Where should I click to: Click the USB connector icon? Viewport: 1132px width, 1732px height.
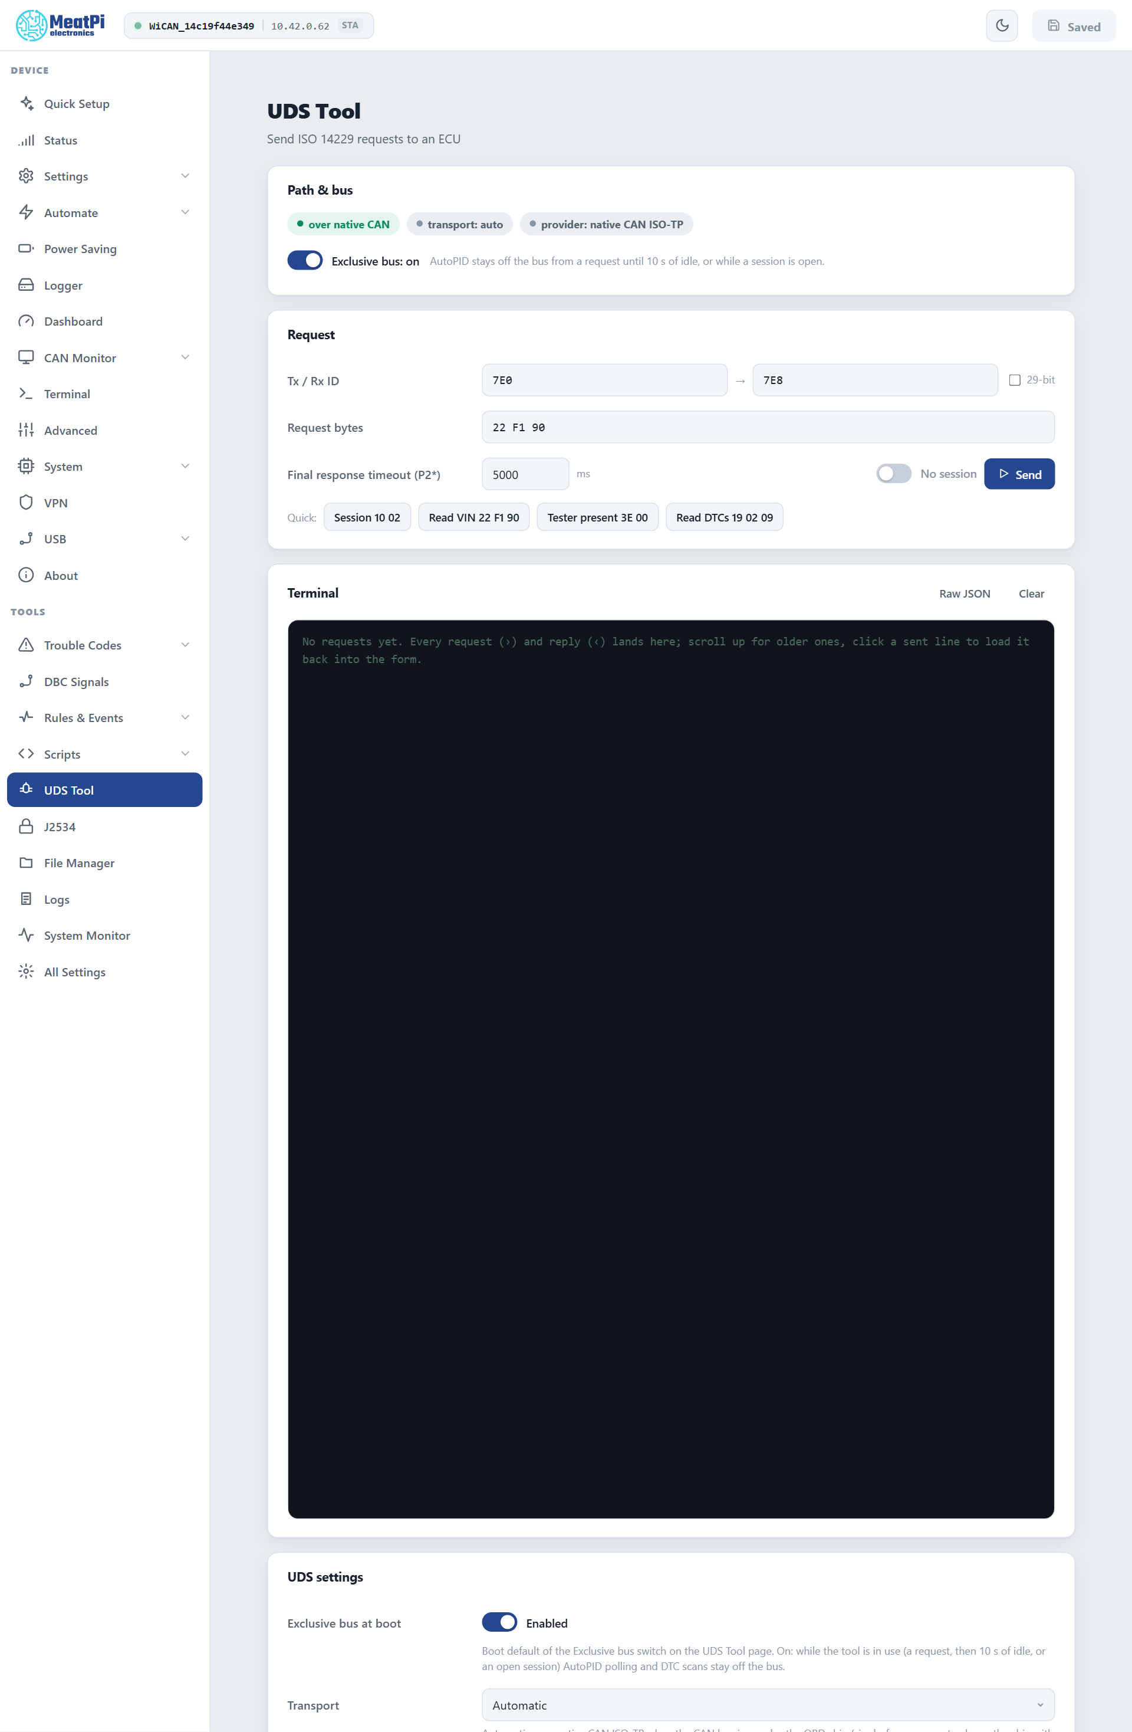point(26,539)
